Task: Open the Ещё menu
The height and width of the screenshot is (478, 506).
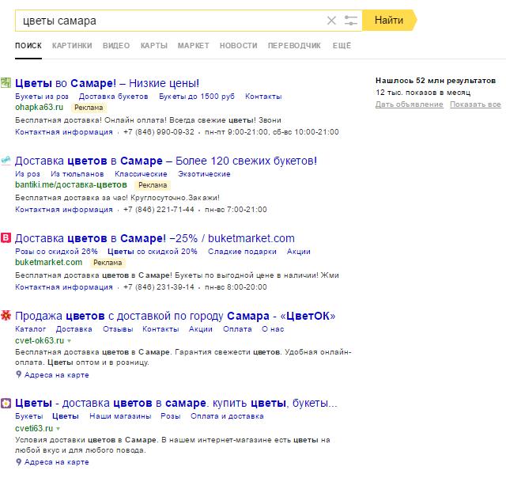Action: tap(342, 46)
